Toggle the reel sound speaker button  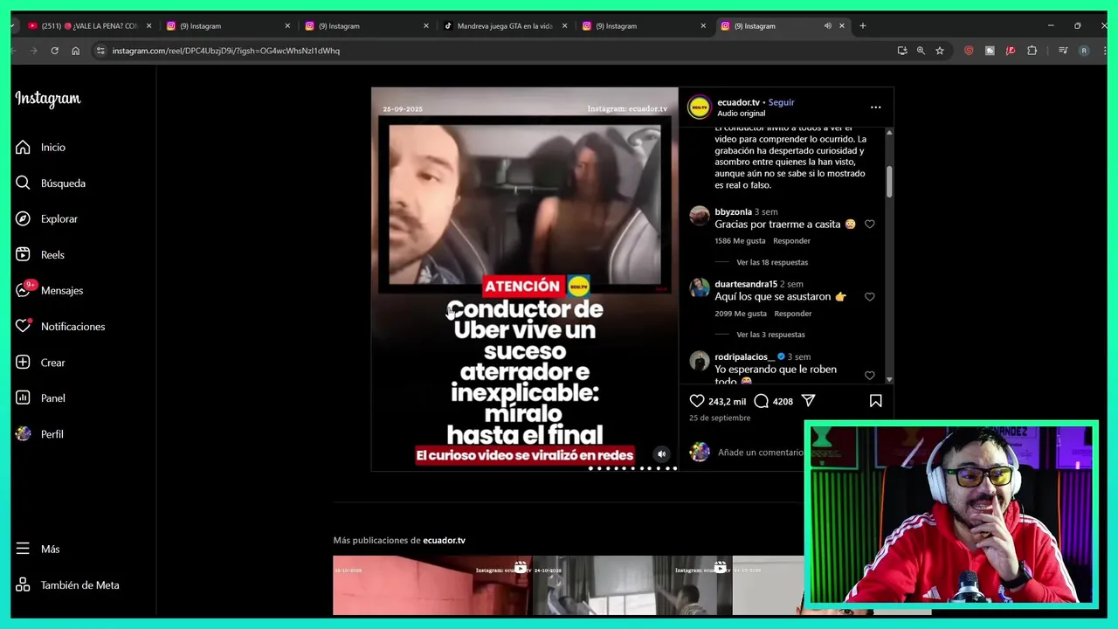(662, 453)
